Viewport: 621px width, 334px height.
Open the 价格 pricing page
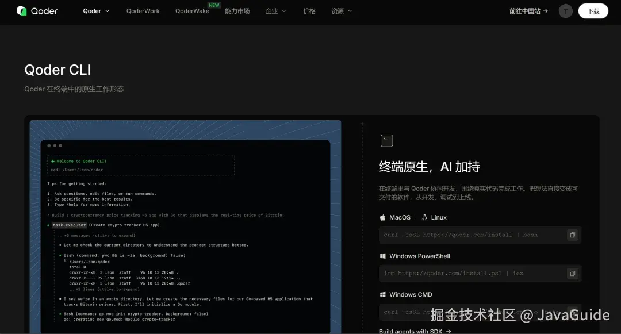click(x=309, y=11)
